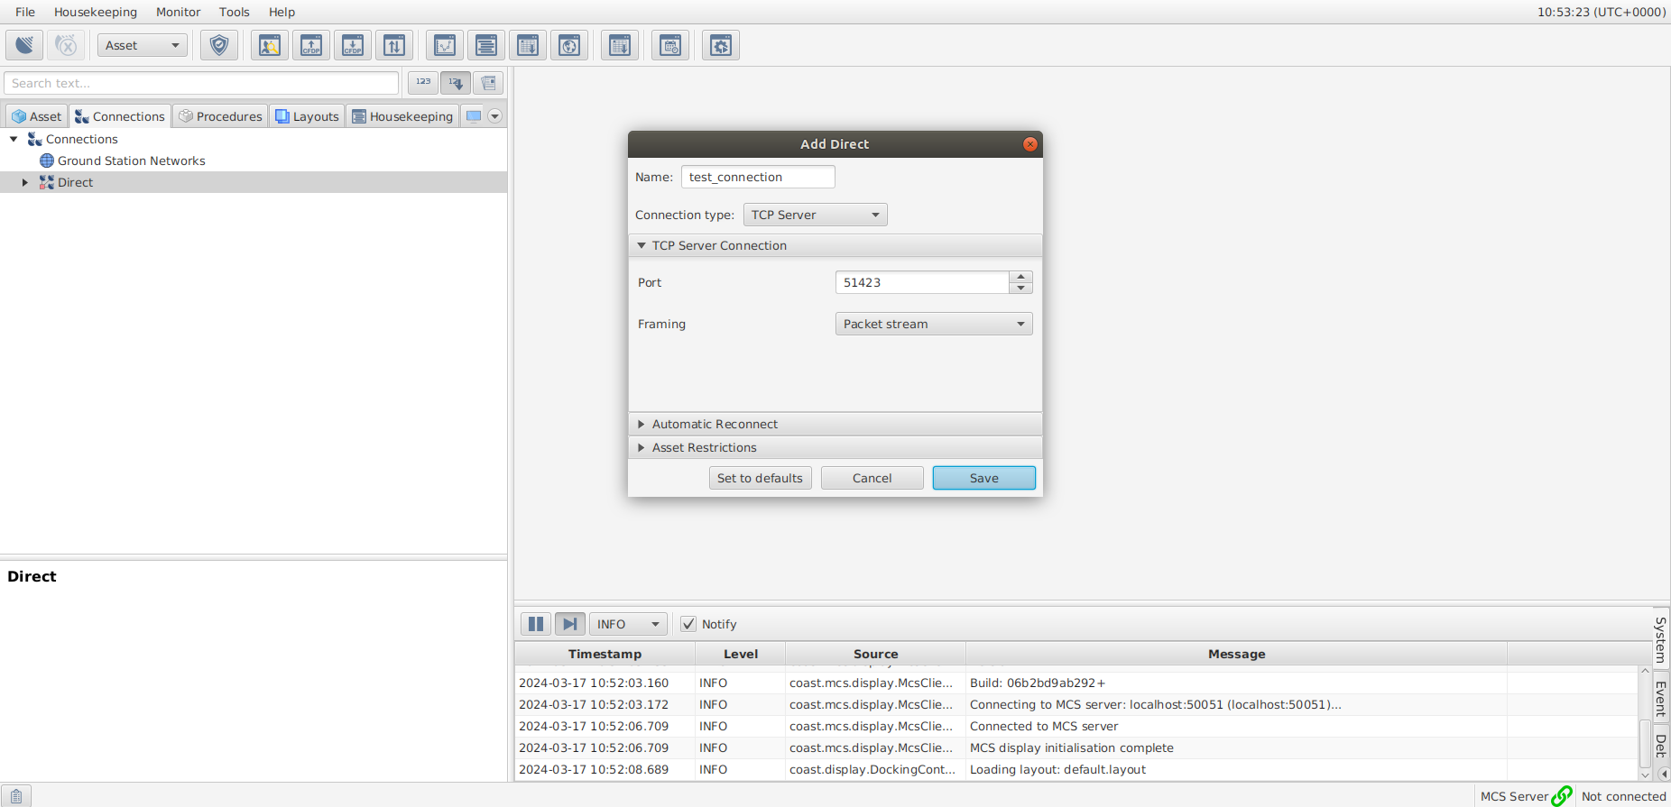Click the shield security toolbar icon
The image size is (1671, 807).
pyautogui.click(x=219, y=45)
